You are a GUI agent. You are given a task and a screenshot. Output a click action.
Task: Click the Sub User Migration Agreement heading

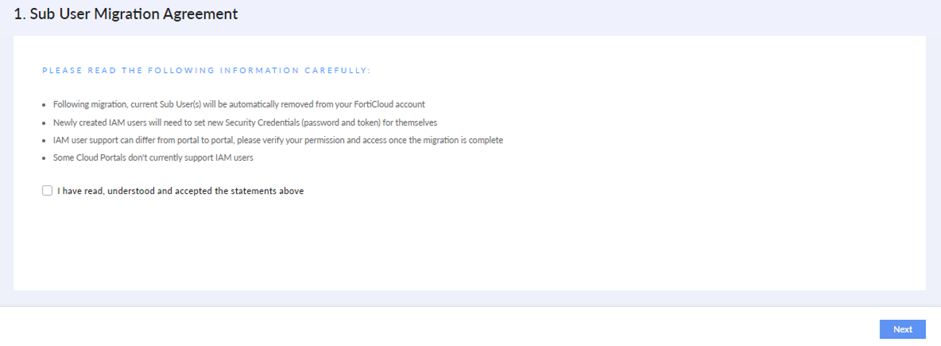(x=126, y=14)
